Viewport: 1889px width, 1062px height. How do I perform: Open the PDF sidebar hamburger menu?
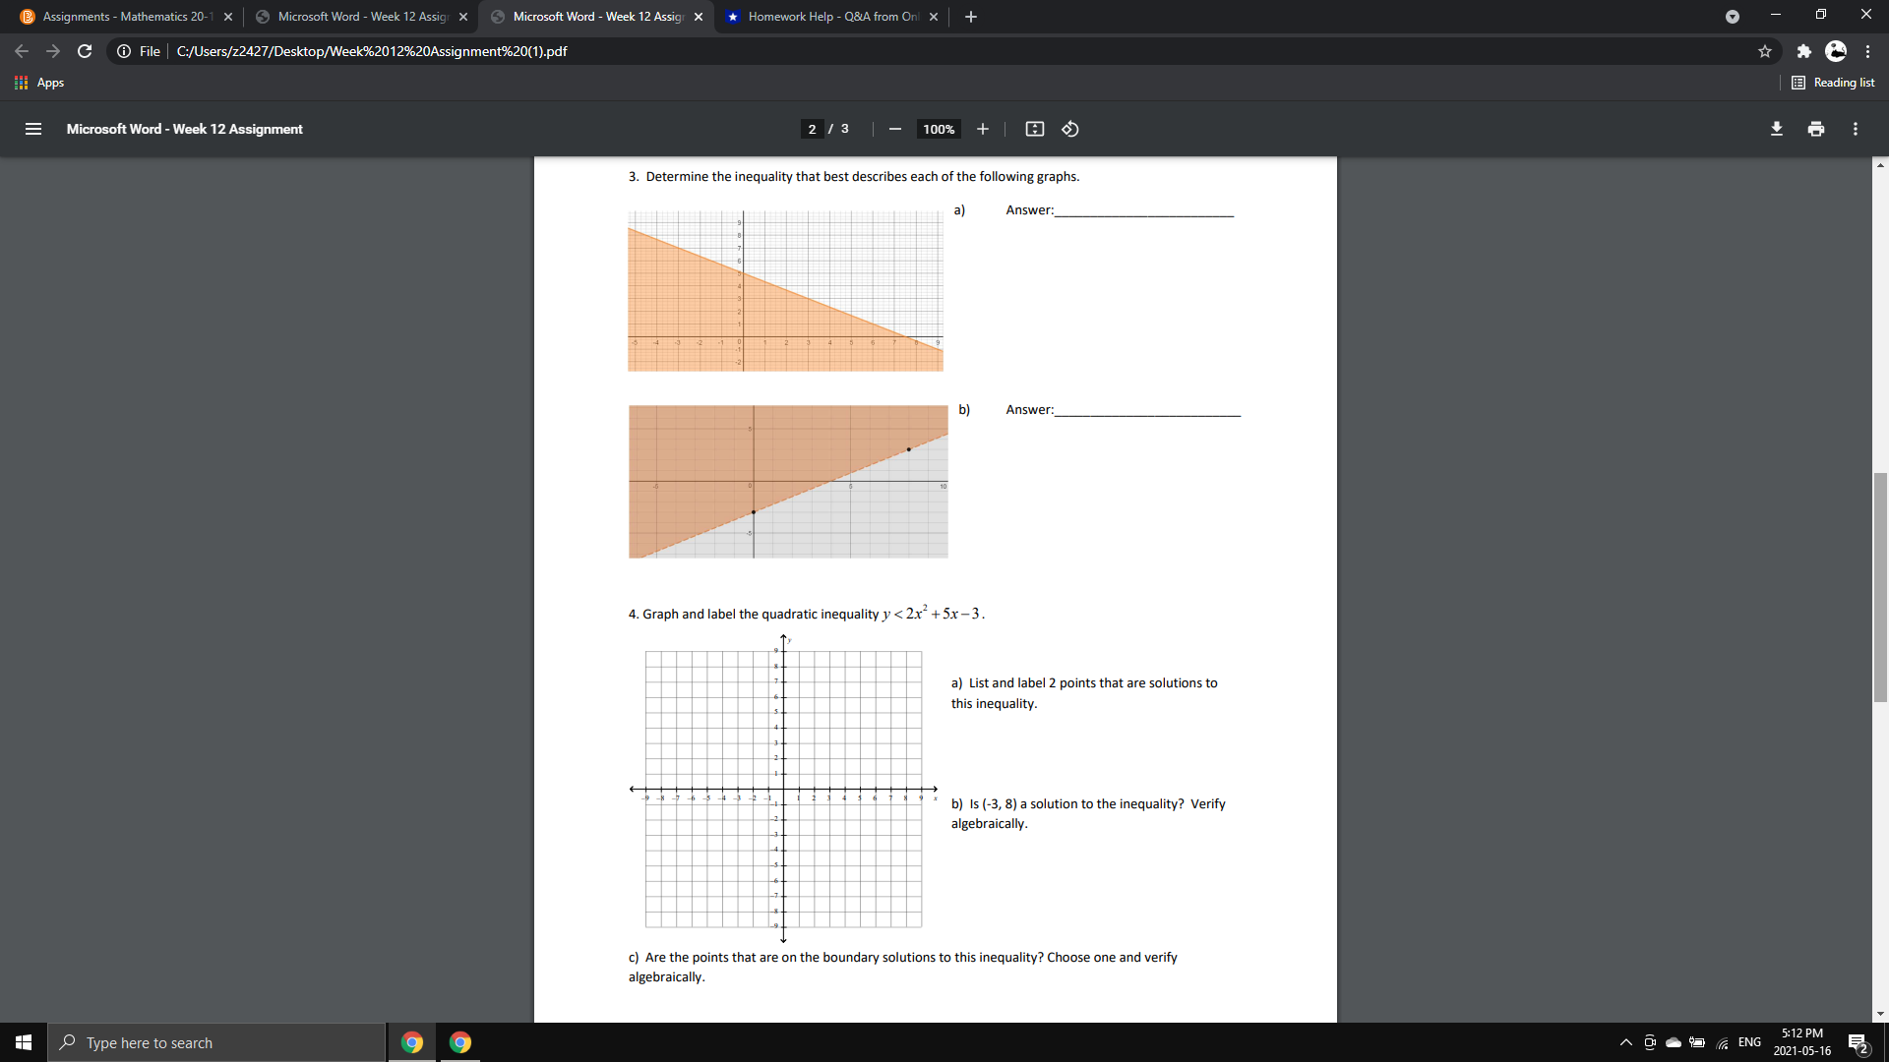click(32, 129)
